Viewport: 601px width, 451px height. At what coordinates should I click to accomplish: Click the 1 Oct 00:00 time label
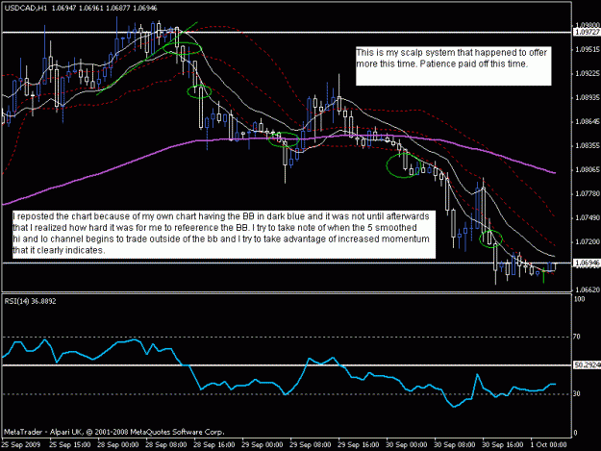tap(549, 445)
